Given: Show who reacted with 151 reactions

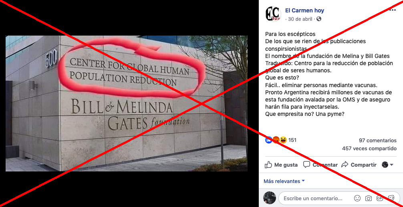Looking at the screenshot, I should [281, 140].
